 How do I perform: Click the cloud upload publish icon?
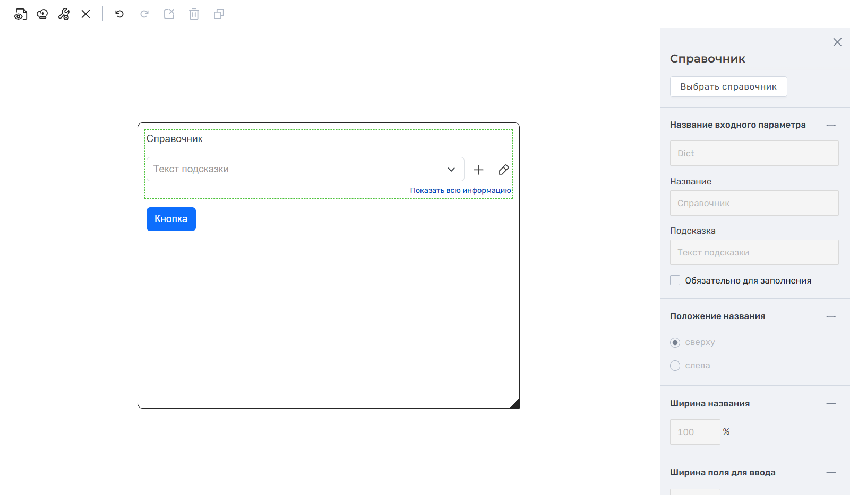click(x=42, y=14)
